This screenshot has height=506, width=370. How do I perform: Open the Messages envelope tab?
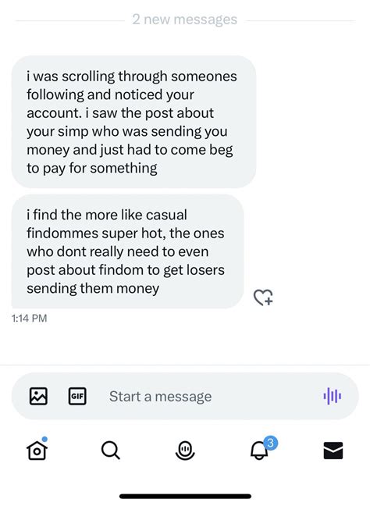333,451
